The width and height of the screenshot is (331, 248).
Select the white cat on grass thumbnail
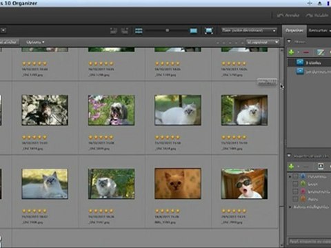178,110
